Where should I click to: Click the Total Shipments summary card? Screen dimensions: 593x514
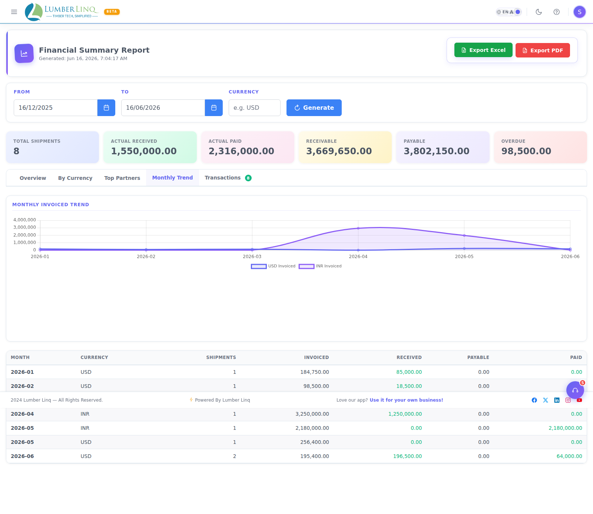pyautogui.click(x=53, y=147)
